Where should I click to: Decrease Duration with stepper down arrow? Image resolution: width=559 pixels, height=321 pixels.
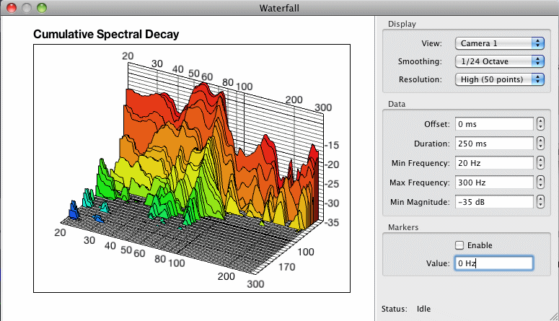(540, 146)
